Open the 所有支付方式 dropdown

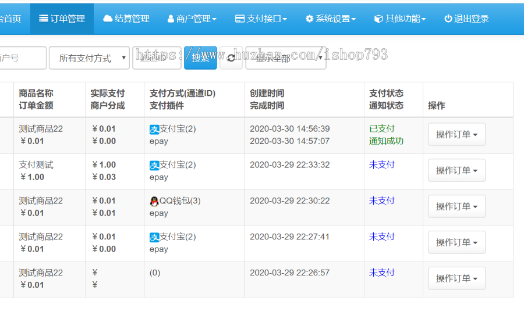89,58
